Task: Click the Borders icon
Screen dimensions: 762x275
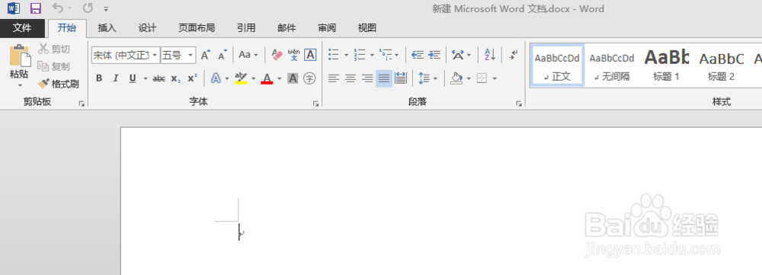Action: [482, 78]
